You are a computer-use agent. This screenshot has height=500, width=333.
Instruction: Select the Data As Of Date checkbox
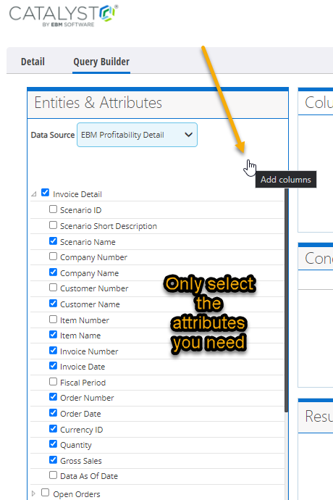pos(54,475)
